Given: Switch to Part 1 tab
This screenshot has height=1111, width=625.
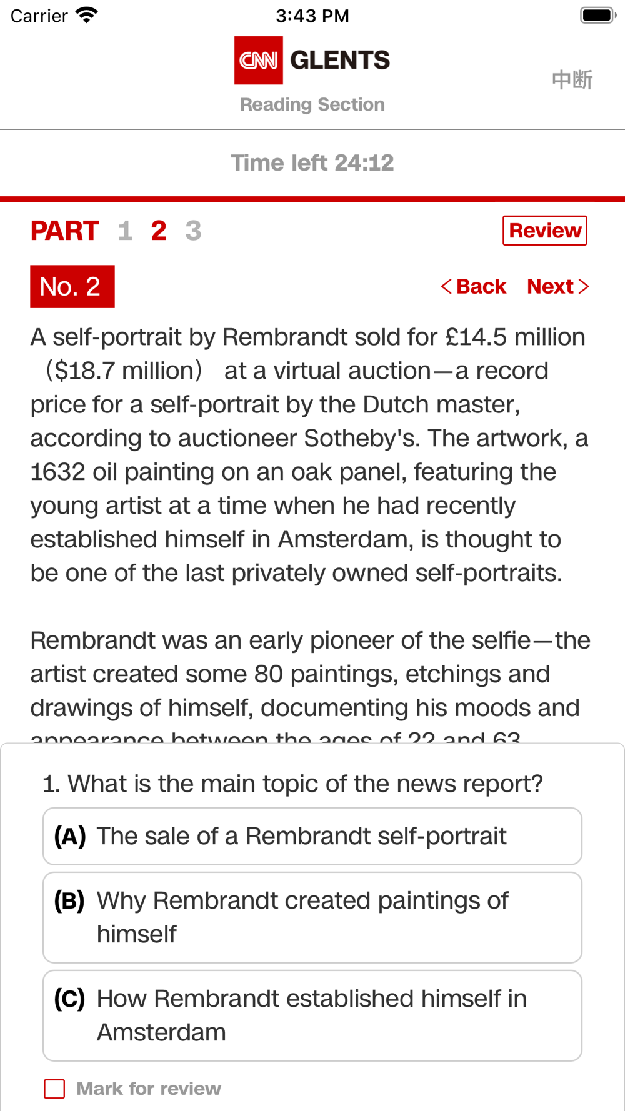Looking at the screenshot, I should pyautogui.click(x=125, y=231).
